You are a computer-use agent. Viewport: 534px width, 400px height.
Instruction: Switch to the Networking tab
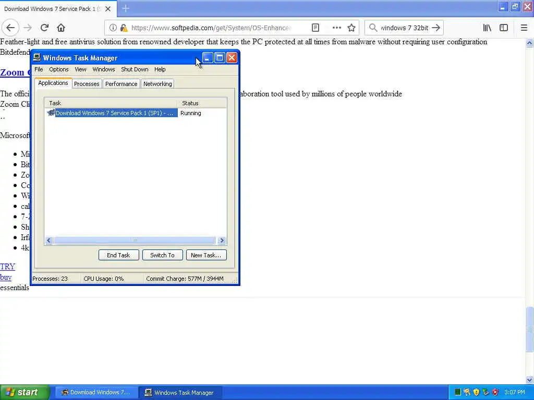coord(157,84)
